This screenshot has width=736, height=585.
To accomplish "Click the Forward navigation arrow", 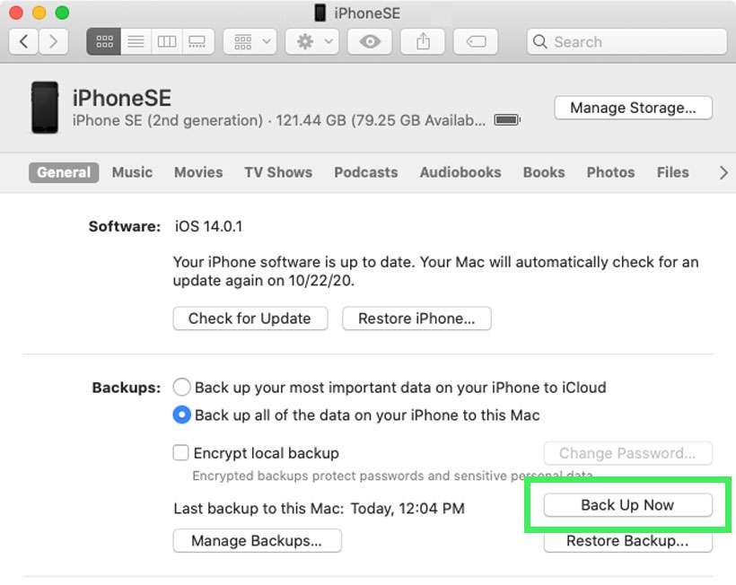I will click(54, 41).
